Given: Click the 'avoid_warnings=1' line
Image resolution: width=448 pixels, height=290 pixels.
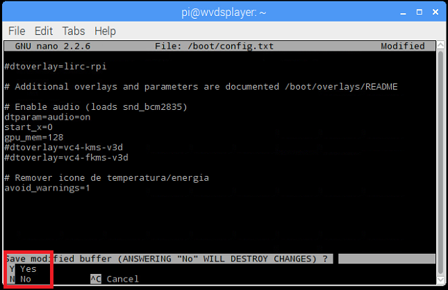Looking at the screenshot, I should [x=47, y=188].
